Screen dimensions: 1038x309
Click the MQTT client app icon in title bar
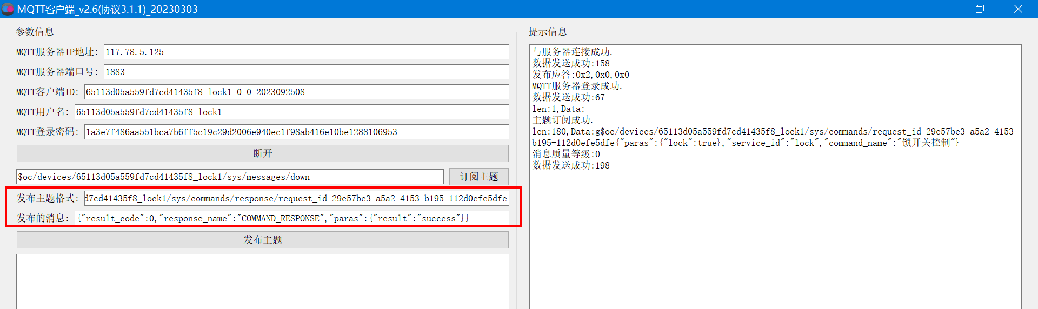point(8,9)
